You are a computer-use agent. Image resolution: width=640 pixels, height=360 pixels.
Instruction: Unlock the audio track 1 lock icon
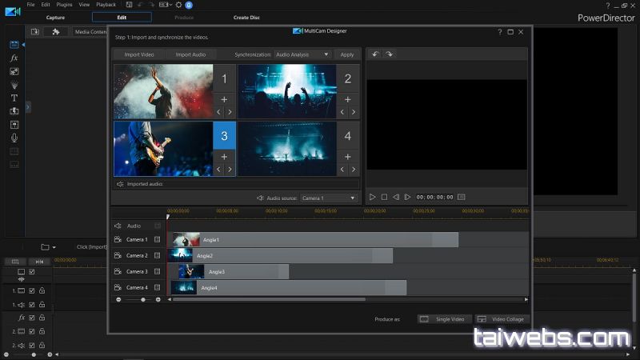[x=42, y=305]
